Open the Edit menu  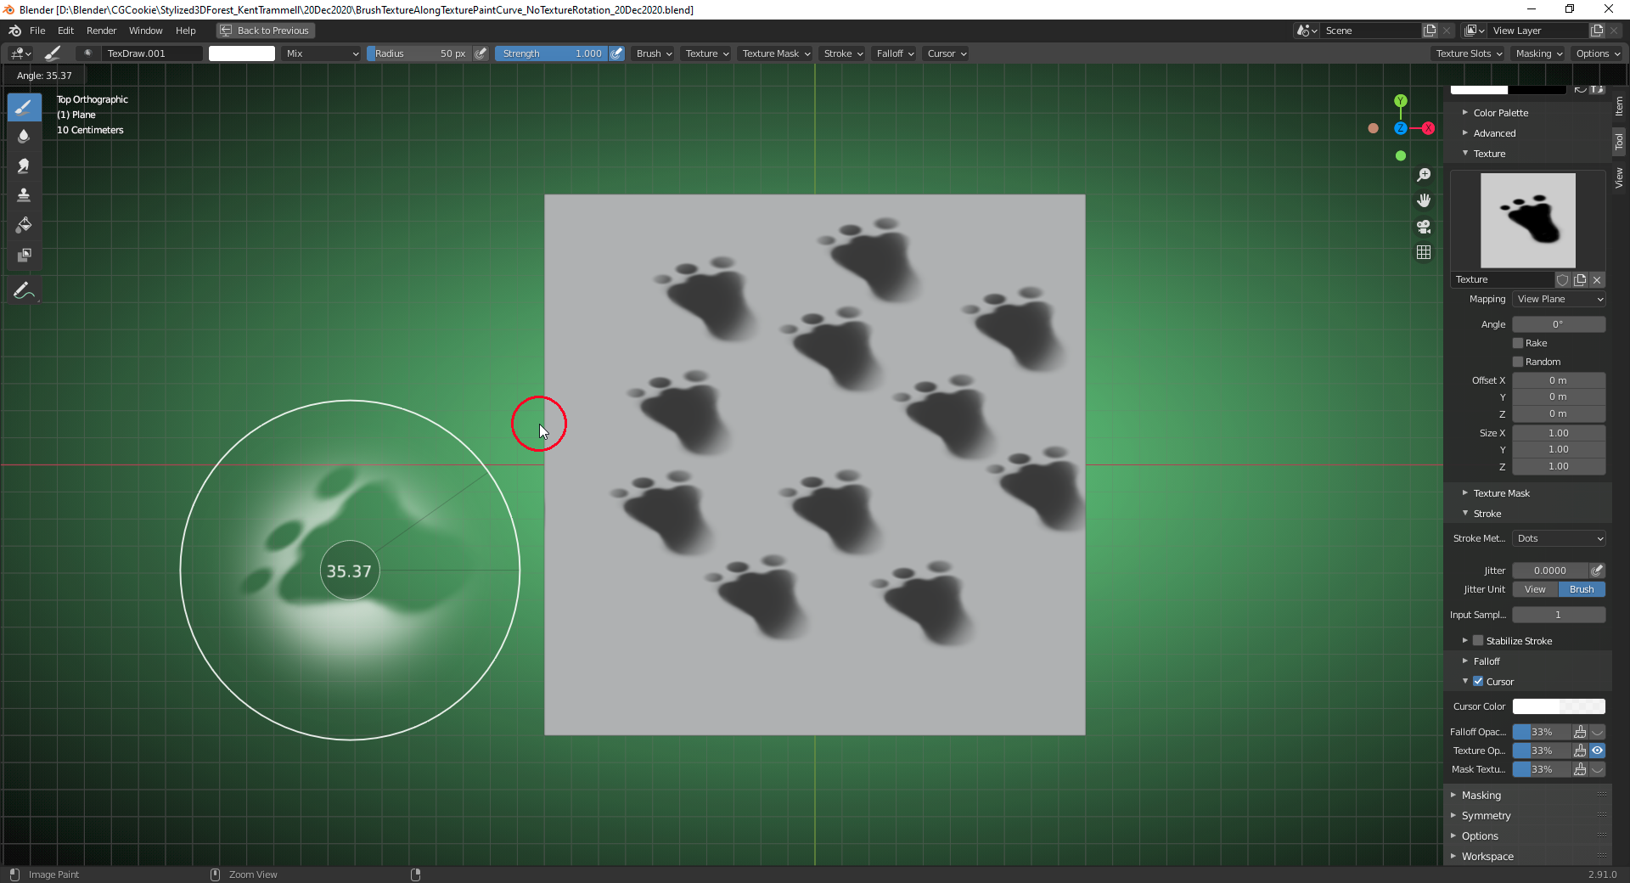65,31
